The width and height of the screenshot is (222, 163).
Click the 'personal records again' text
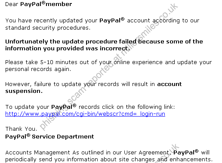[x=38, y=69]
